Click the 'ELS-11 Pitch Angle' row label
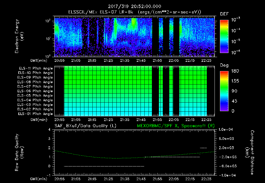Screen dimensions: 265x183 (36, 68)
